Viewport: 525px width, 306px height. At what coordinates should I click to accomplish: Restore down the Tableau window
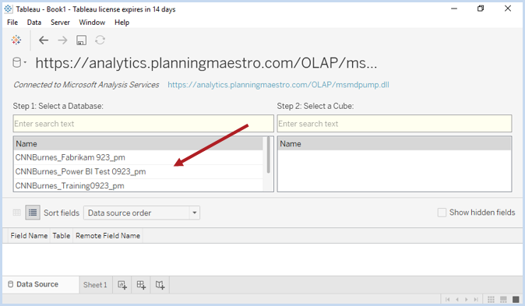pyautogui.click(x=481, y=9)
